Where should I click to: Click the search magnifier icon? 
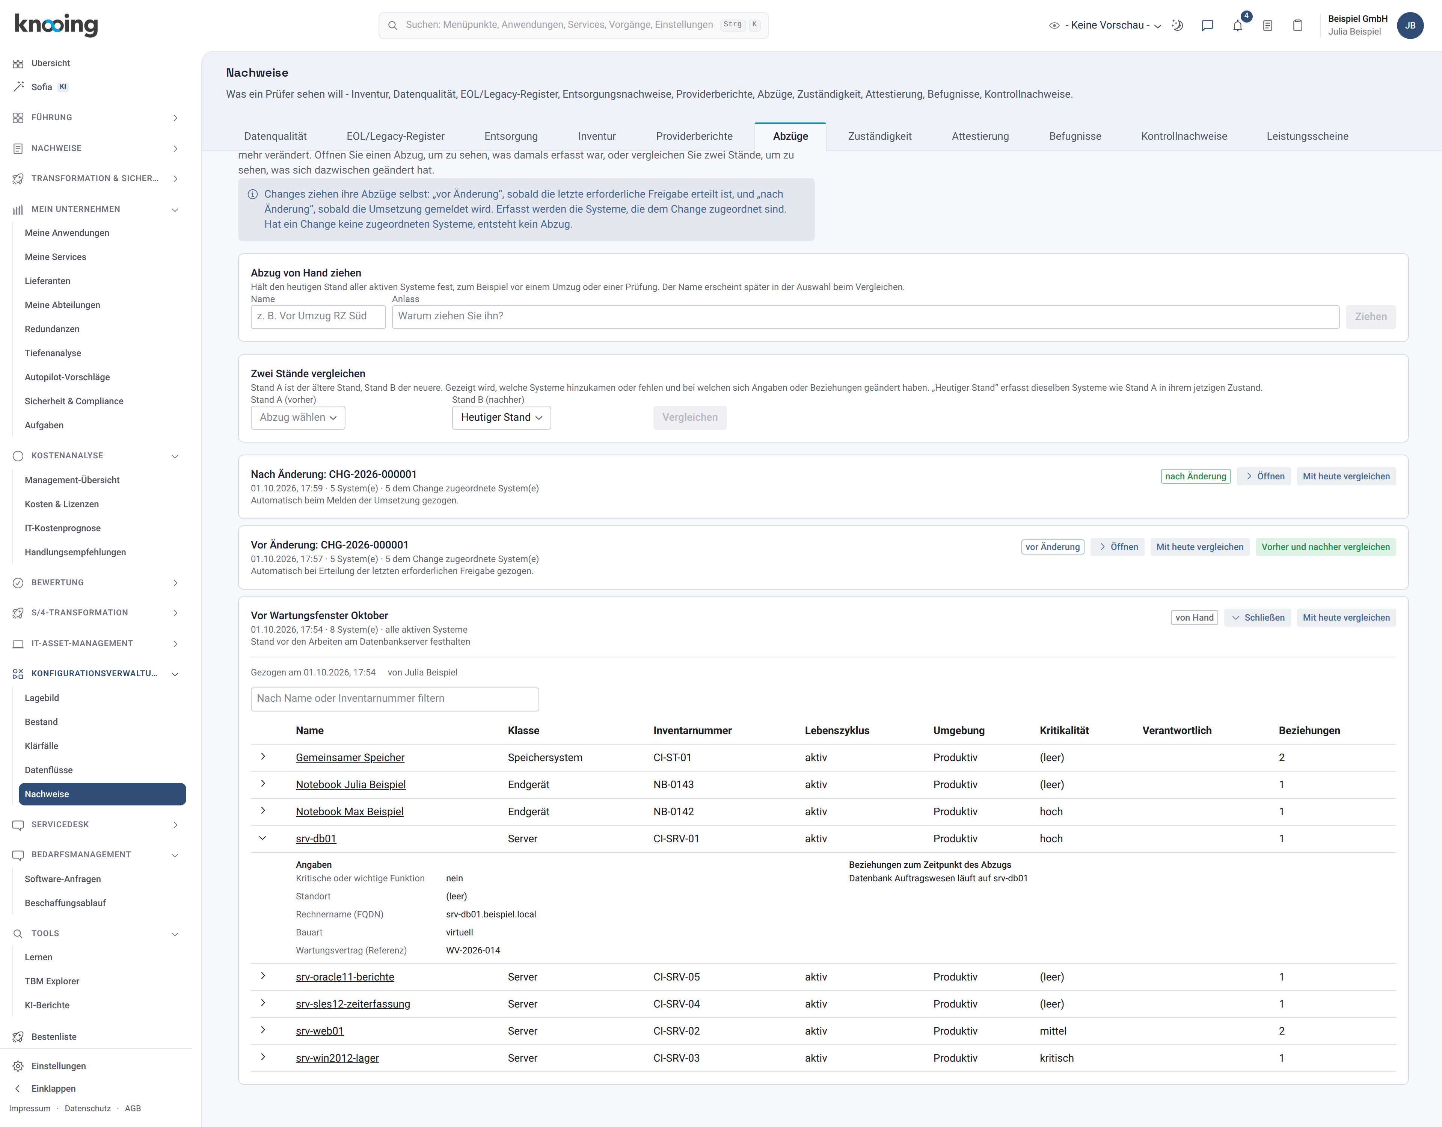(x=392, y=25)
